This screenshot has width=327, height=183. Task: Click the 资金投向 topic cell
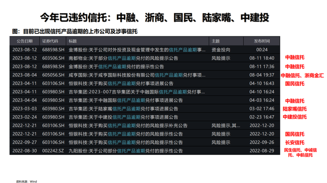pos(221,50)
